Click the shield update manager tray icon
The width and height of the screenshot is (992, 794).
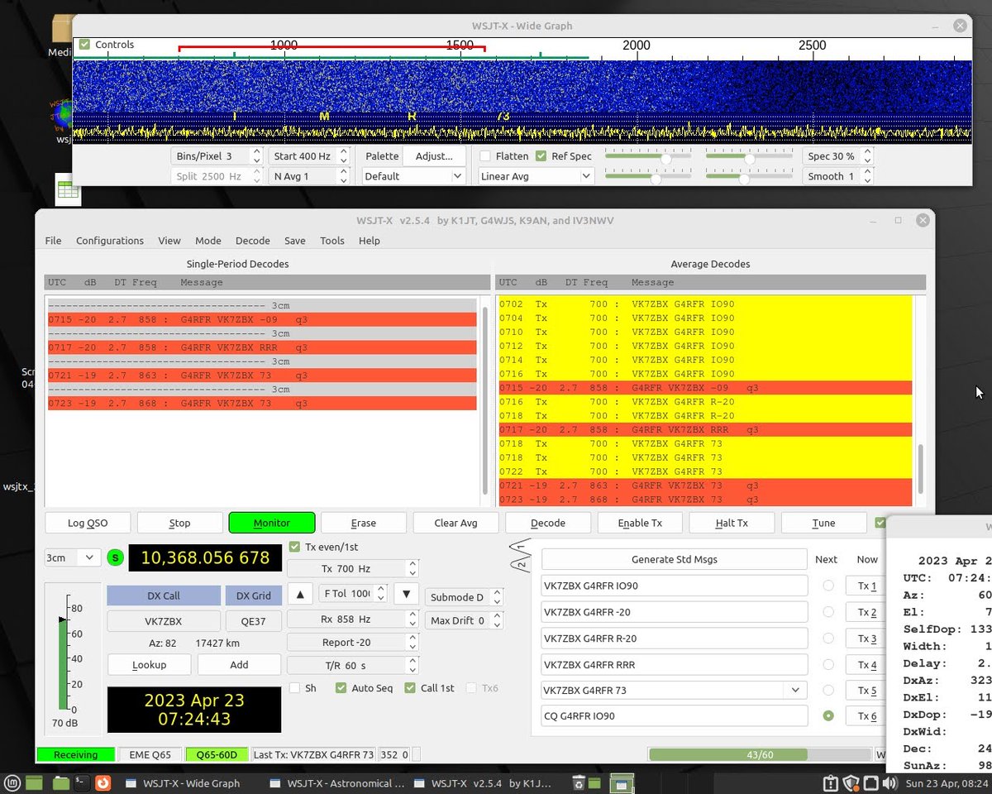click(851, 782)
